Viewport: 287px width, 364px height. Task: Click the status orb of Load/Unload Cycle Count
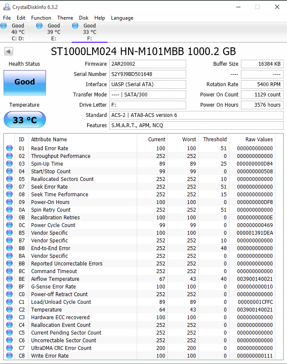click(x=9, y=302)
